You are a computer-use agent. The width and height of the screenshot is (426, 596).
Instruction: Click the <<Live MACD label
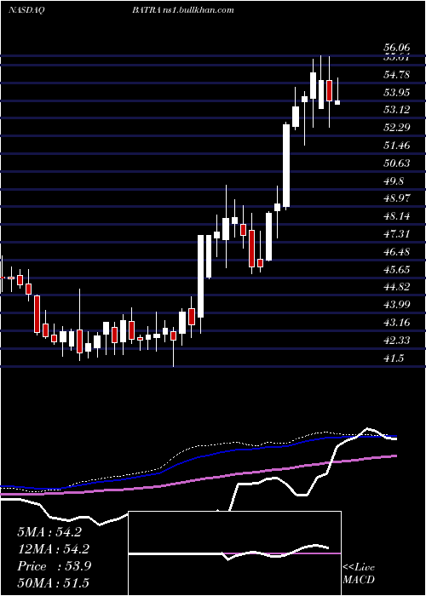click(x=359, y=573)
